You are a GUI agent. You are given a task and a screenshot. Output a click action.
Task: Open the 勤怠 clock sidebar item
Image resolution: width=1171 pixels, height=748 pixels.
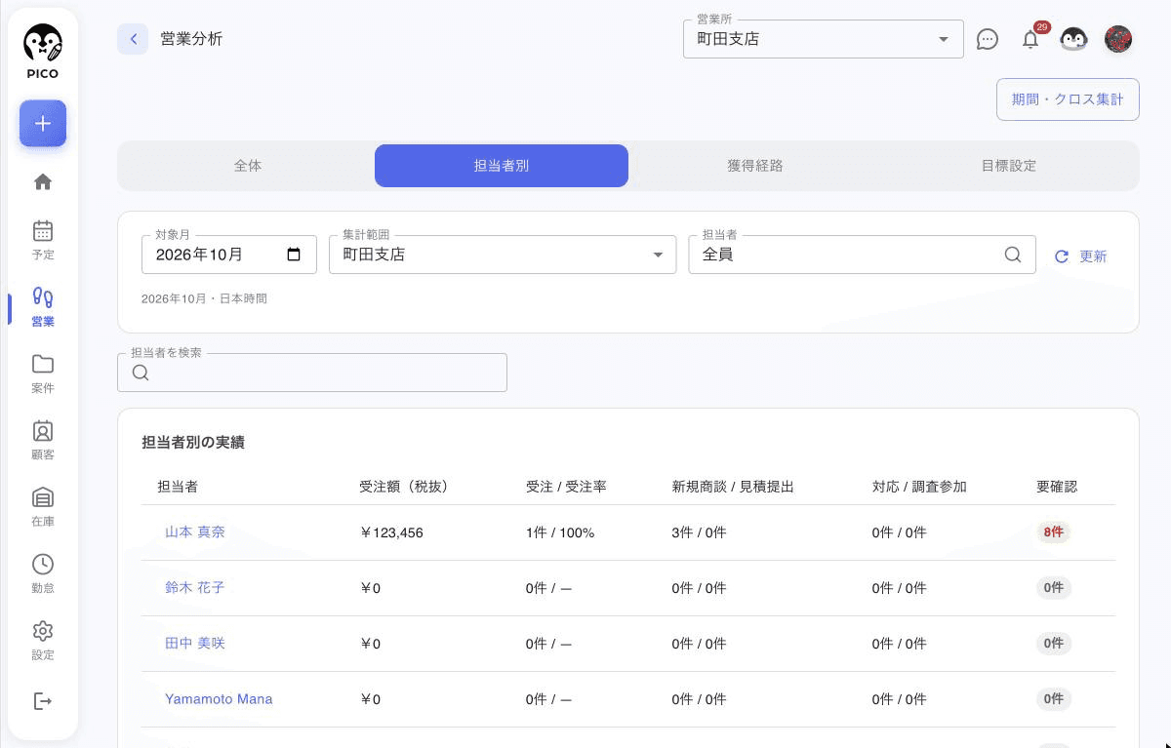pos(43,573)
